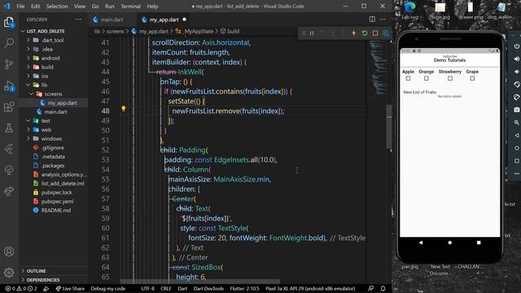
Task: Open README.md in explorer
Action: 56,210
